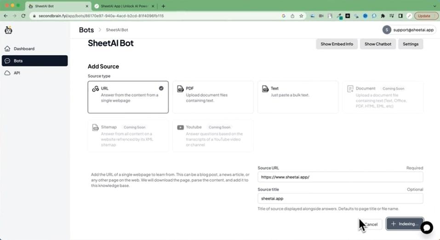Click the robot logo icon in the sidebar

coord(8,30)
